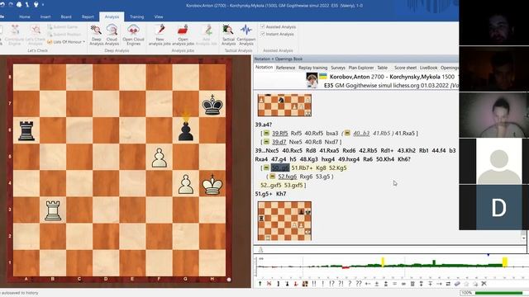The height and width of the screenshot is (297, 529).
Task: Click the black rook on a6
Action: (x=26, y=130)
